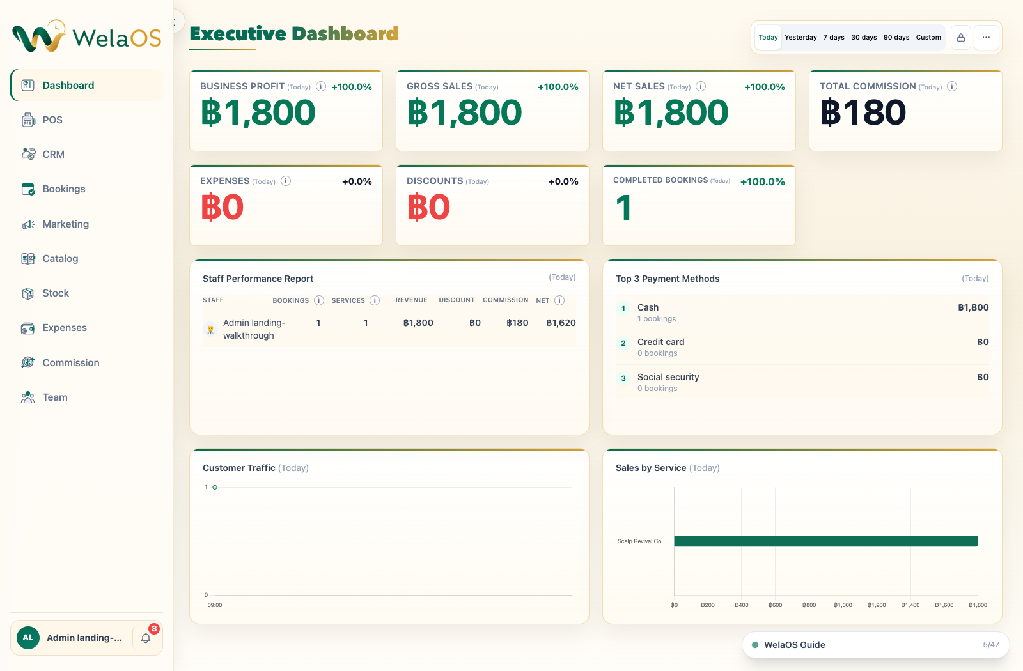The height and width of the screenshot is (671, 1023).
Task: Click the Top 3 Payment Methods title
Action: pos(668,279)
